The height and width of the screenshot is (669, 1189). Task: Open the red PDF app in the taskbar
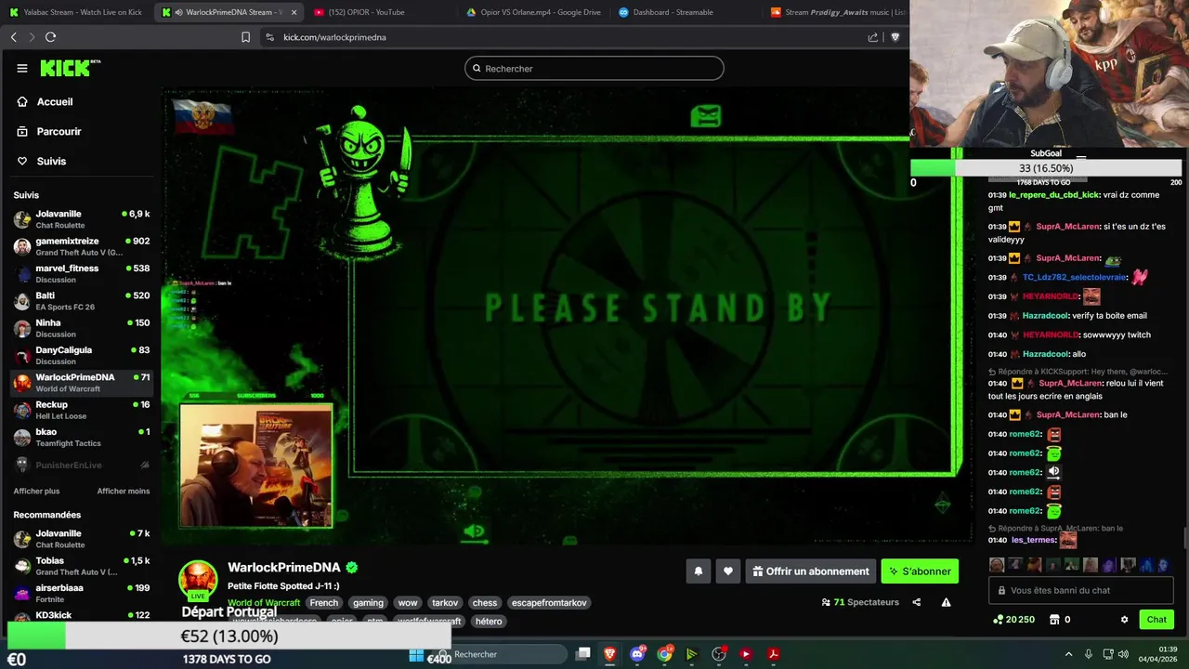(x=773, y=654)
